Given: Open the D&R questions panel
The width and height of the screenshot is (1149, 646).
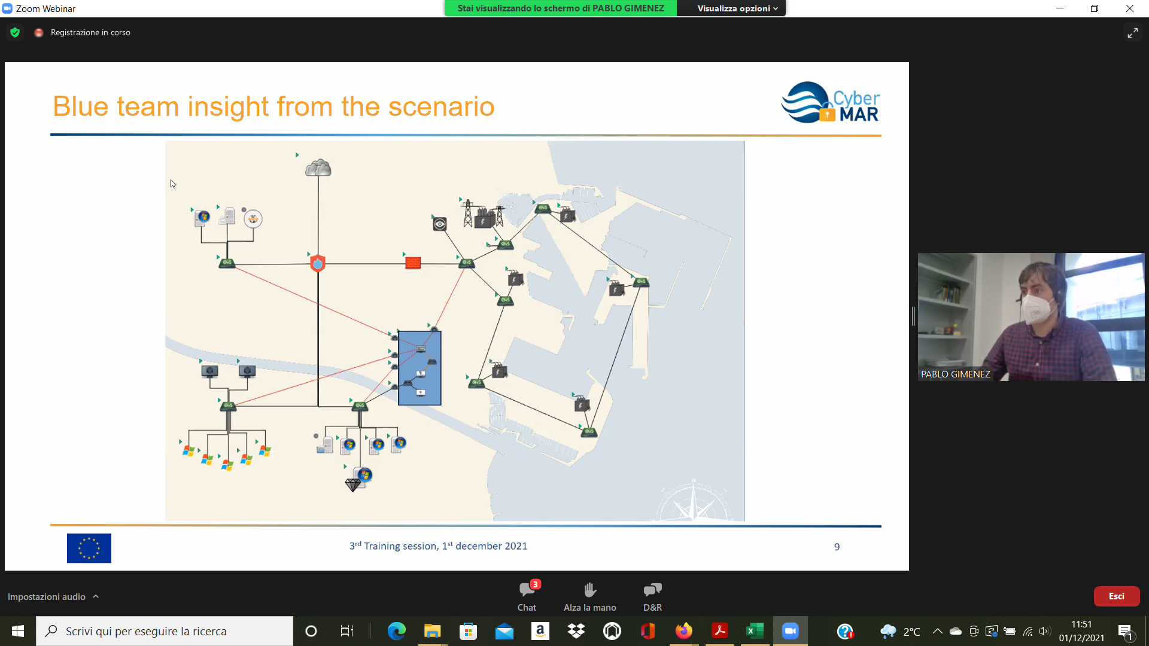Looking at the screenshot, I should click(652, 595).
